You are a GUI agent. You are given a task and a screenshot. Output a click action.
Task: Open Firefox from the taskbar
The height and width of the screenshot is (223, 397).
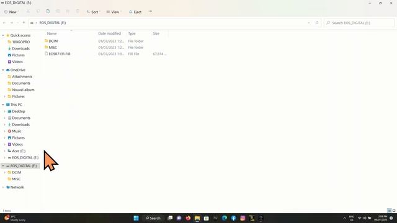pyautogui.click(x=188, y=218)
